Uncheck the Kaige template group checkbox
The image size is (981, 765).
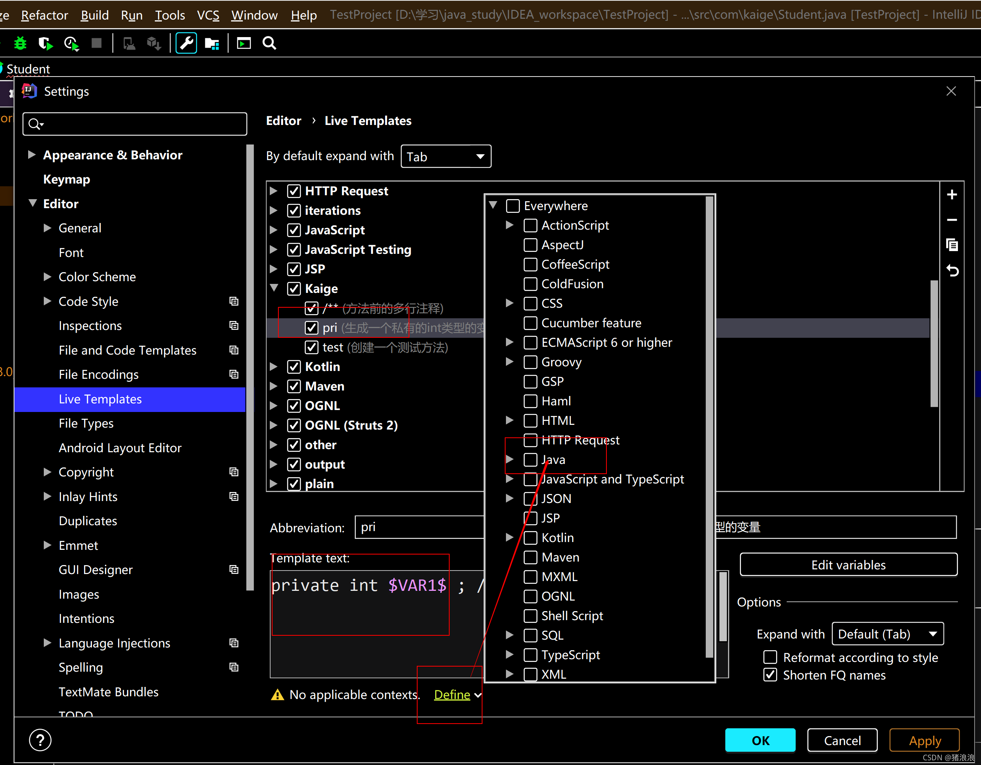click(x=294, y=289)
